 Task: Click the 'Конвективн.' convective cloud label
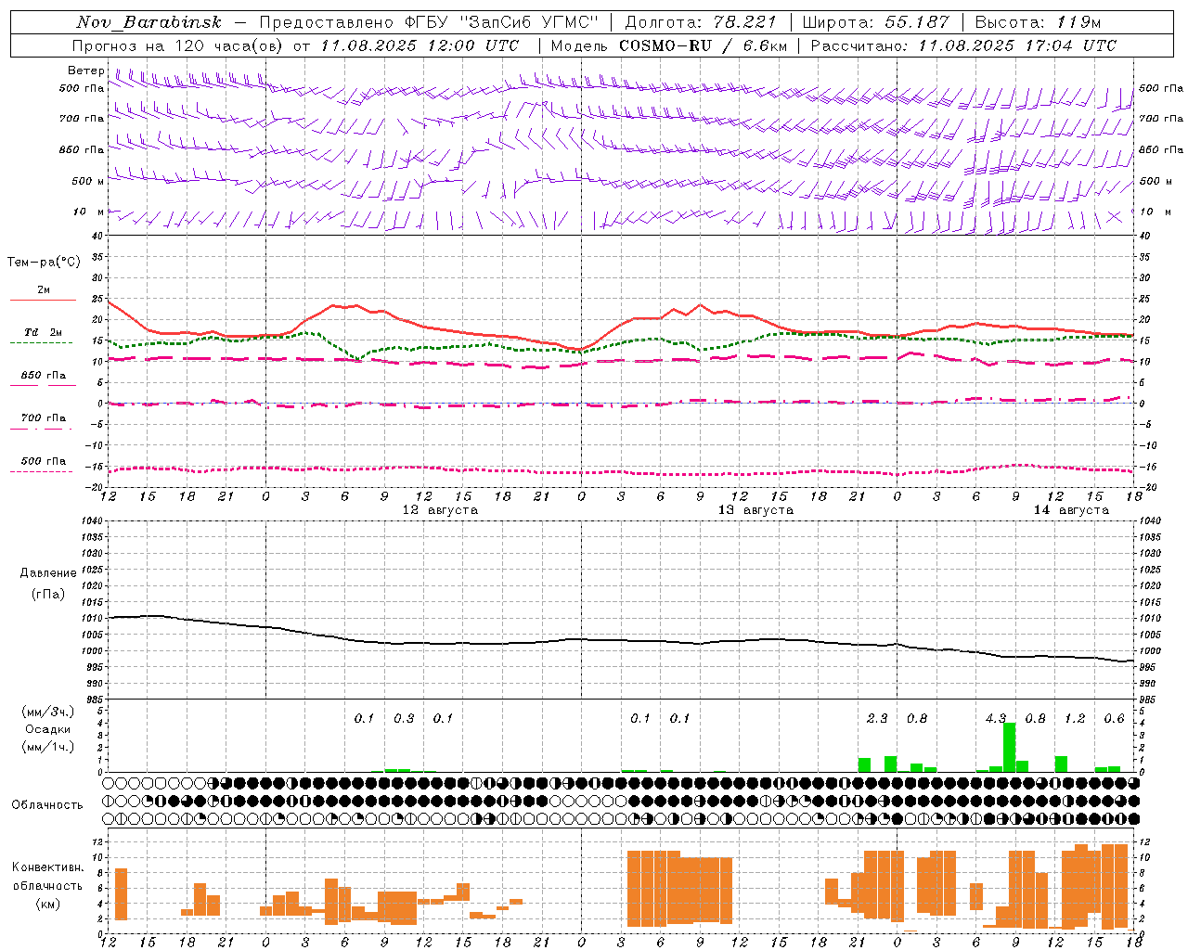click(x=48, y=867)
